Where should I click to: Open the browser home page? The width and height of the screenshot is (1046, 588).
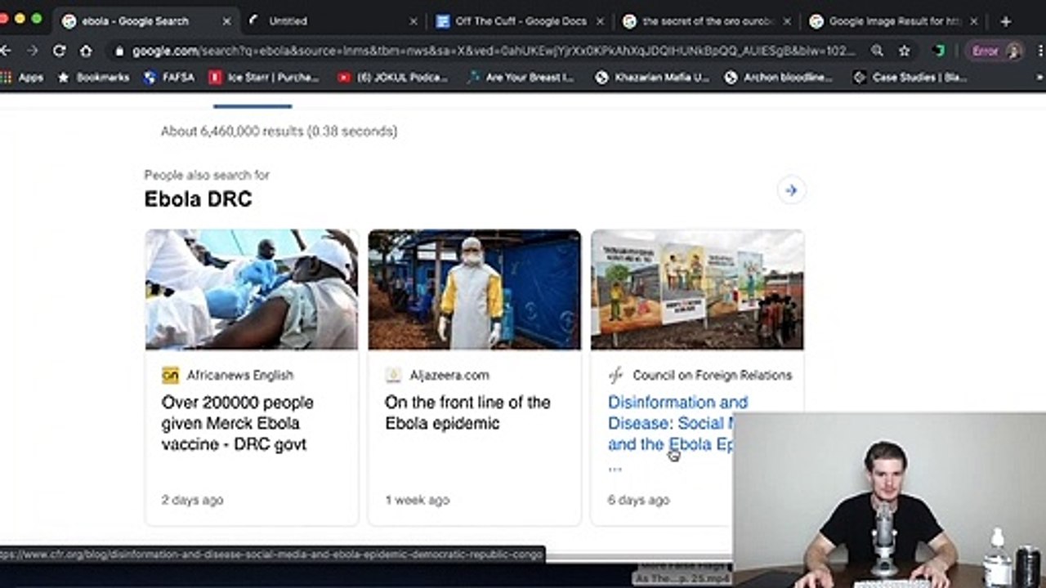click(x=86, y=51)
